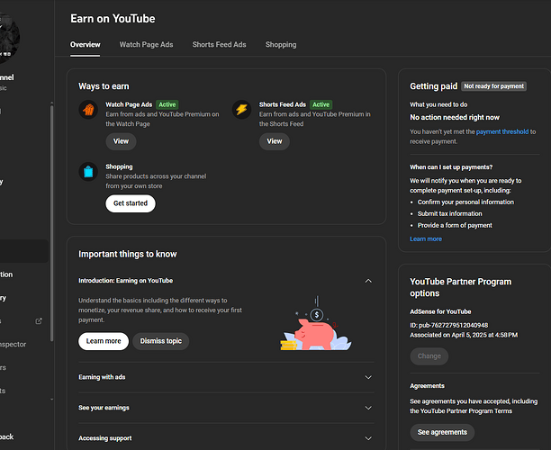Collapse the Introduction: Earning on YouTube section

pos(368,281)
